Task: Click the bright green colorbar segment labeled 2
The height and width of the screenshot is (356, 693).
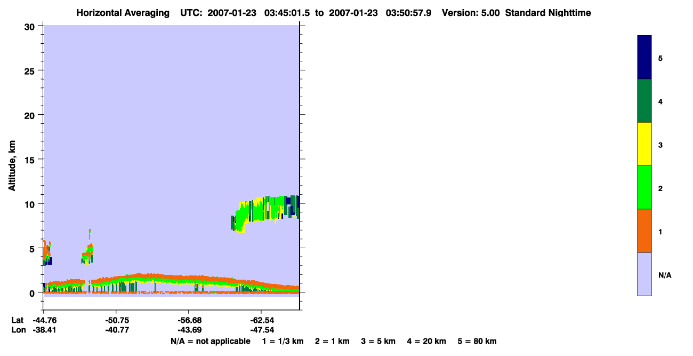Action: pos(644,187)
